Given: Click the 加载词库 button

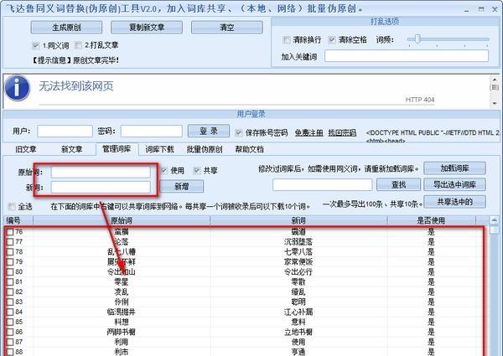Looking at the screenshot, I should (x=454, y=168).
